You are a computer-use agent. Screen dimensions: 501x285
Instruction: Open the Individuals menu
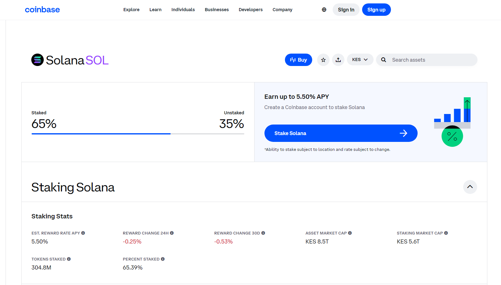coord(183,10)
